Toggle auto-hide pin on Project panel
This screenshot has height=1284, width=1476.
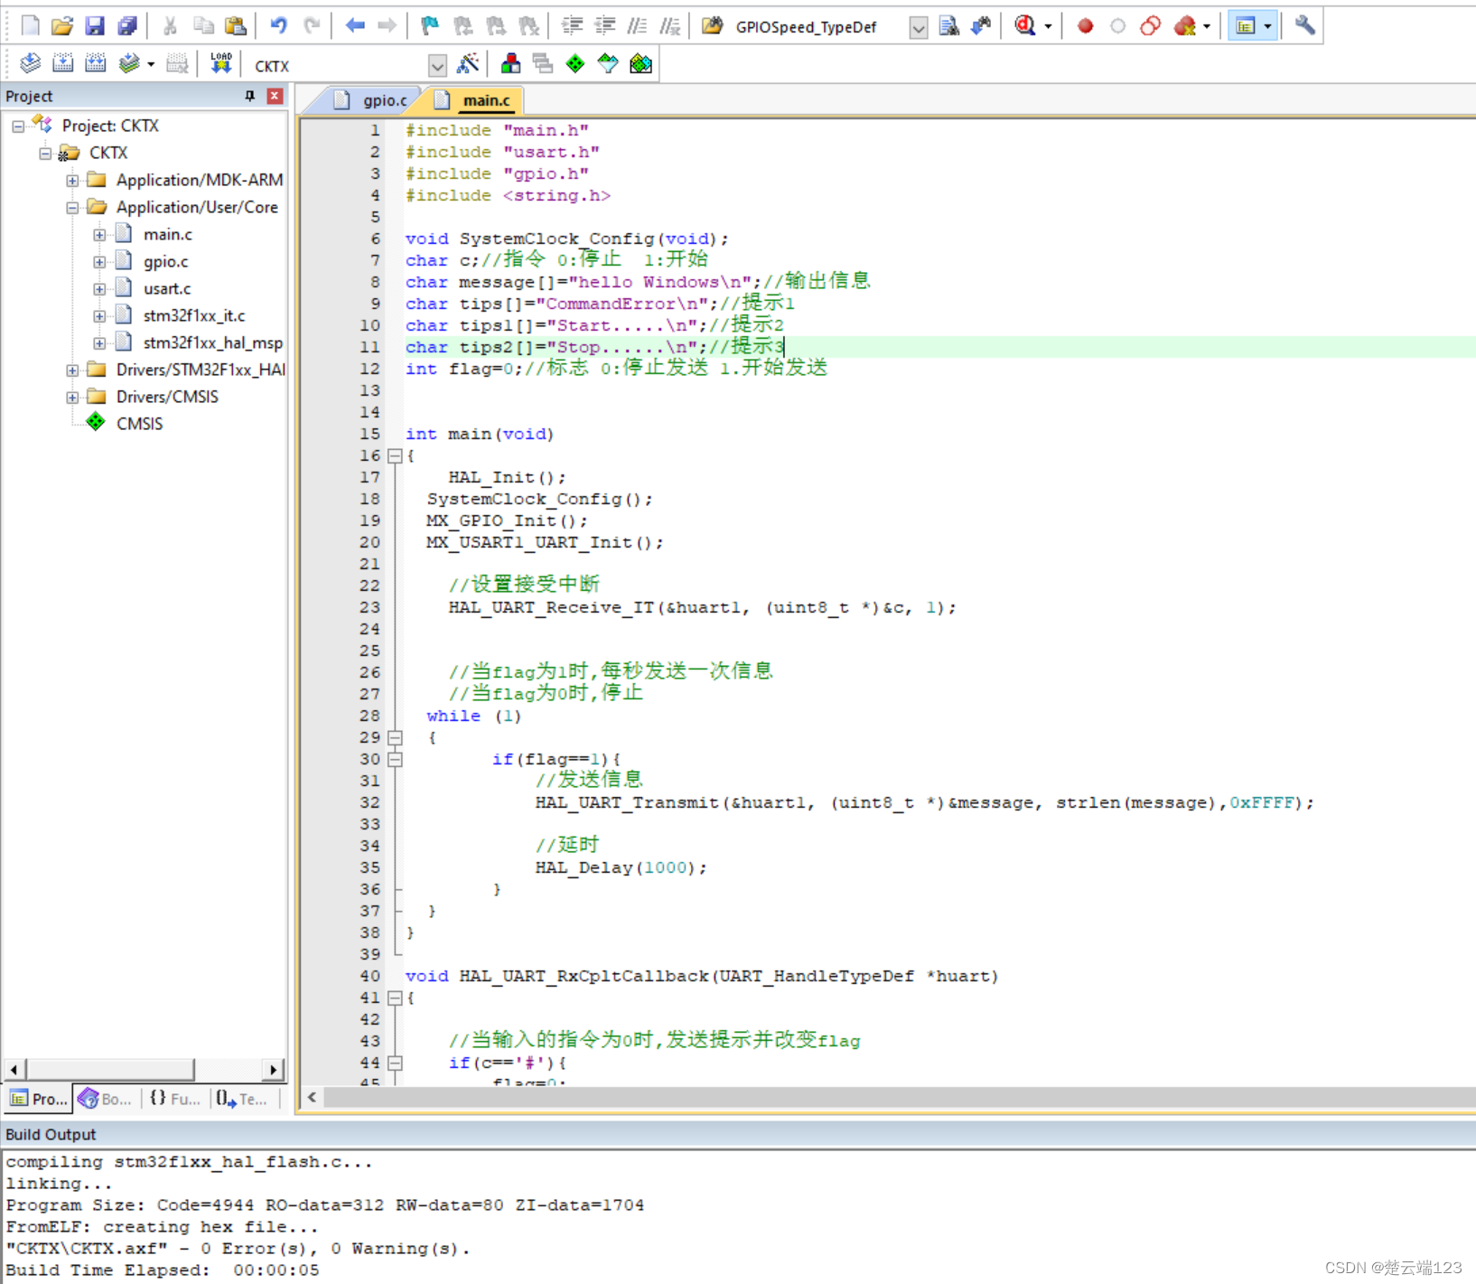tap(250, 96)
